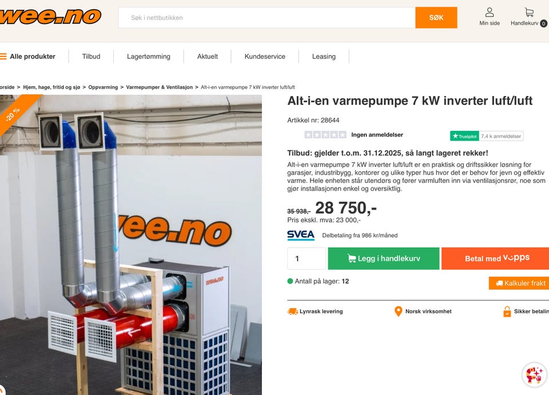
Task: Add the product with Legg i handlekurv
Action: [x=383, y=258]
